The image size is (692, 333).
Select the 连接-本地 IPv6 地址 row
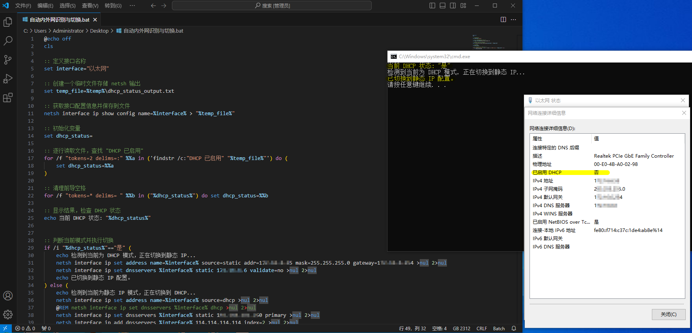(x=607, y=230)
